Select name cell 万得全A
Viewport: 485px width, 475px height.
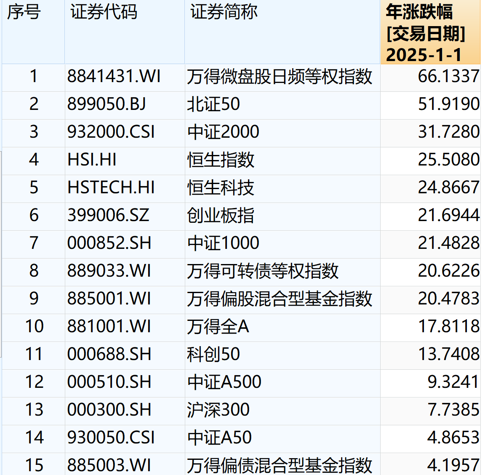pyautogui.click(x=282, y=328)
